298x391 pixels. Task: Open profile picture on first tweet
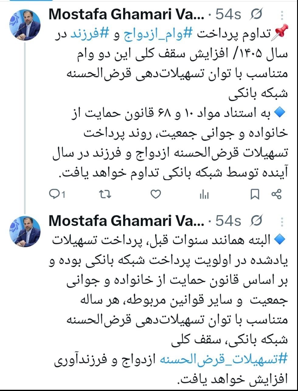(x=25, y=25)
